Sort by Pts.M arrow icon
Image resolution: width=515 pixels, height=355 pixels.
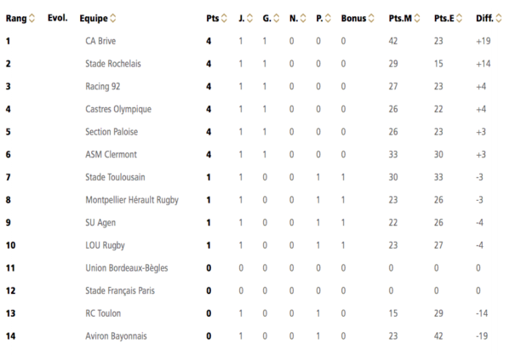417,19
